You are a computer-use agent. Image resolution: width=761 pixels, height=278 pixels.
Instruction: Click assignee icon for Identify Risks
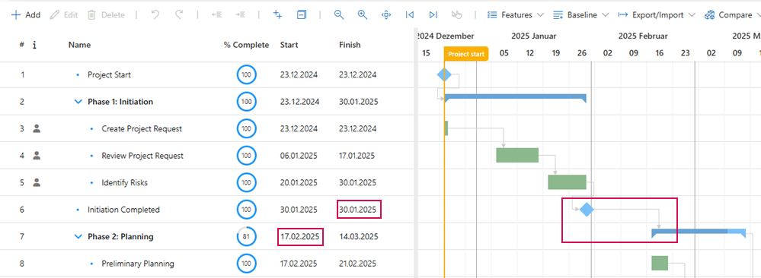pos(37,182)
